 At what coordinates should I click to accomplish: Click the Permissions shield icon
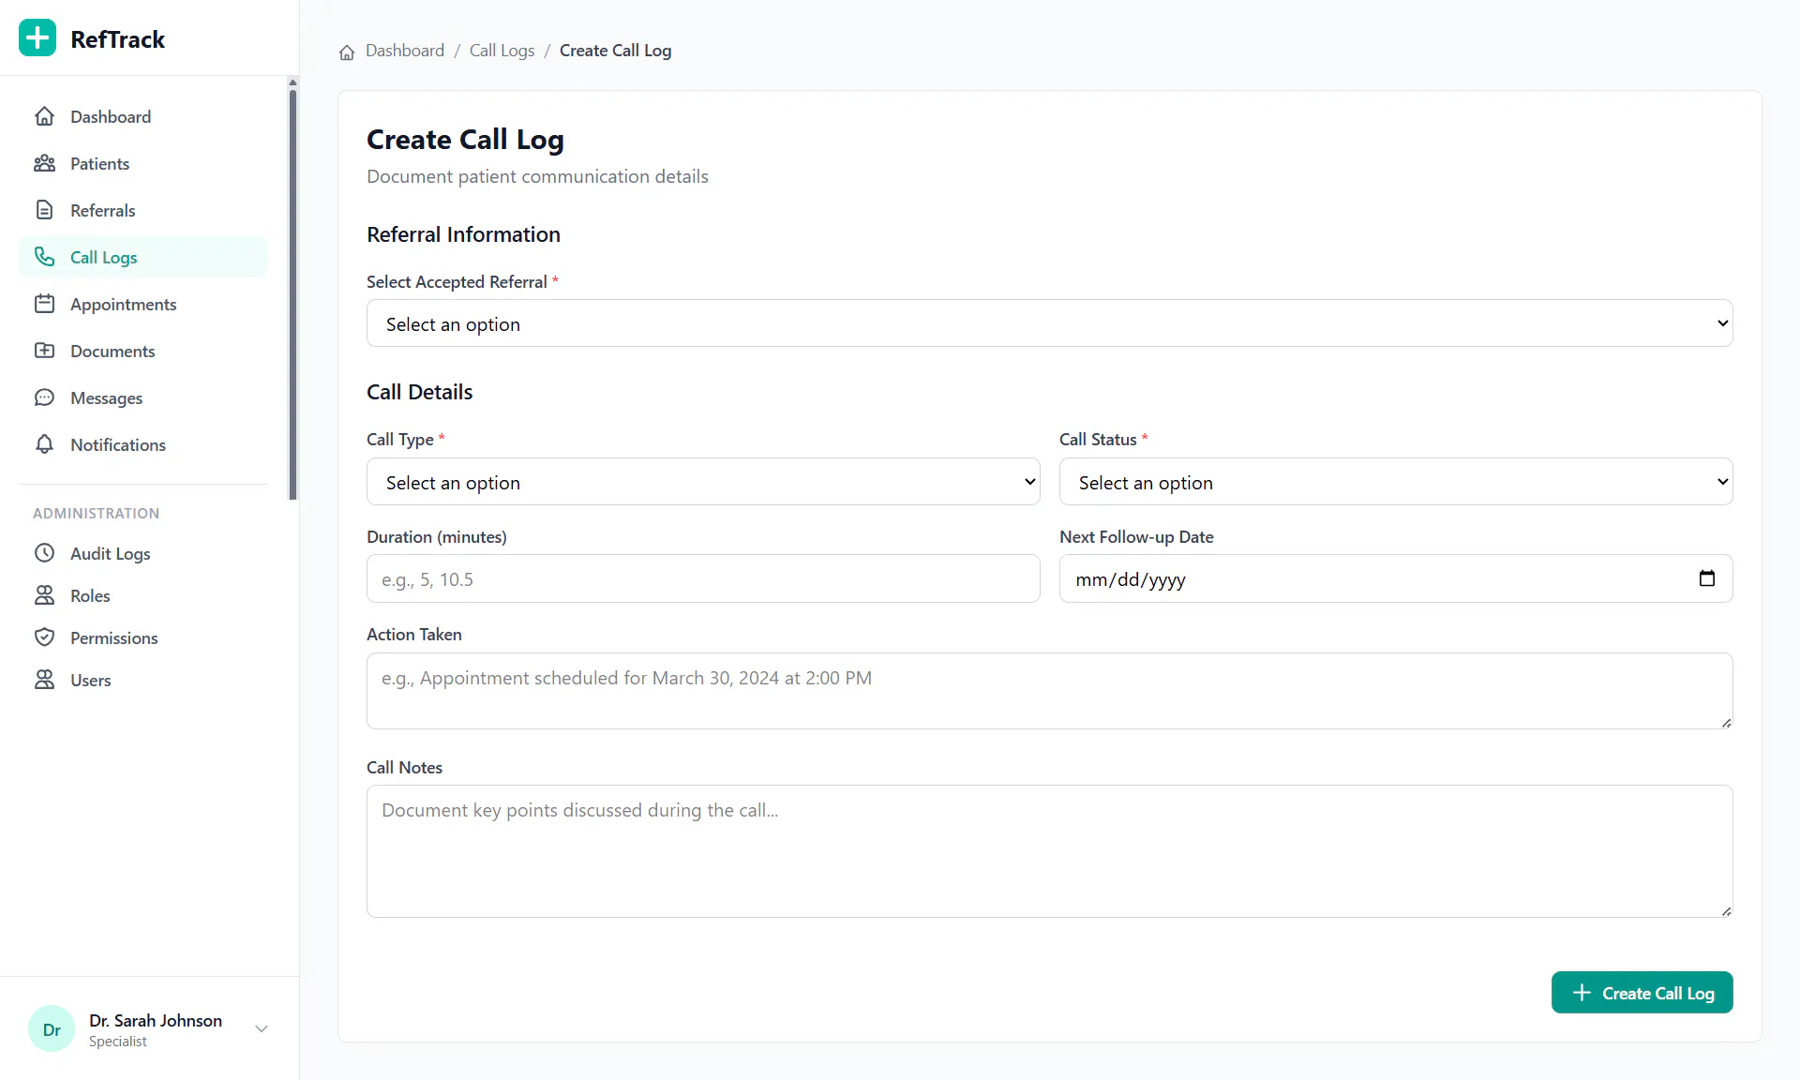click(44, 637)
